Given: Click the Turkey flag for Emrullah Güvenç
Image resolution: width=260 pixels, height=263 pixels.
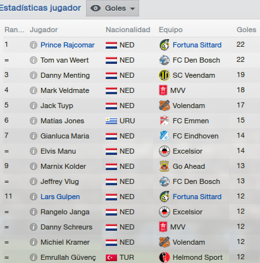Looking at the screenshot, I should pos(111,257).
